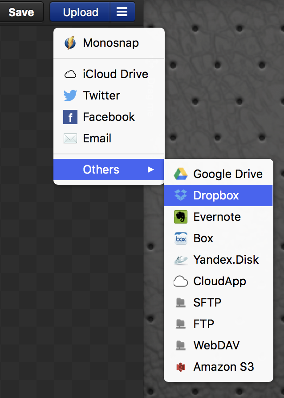Click the iCloud Drive cloud icon
Screen dimensions: 284x398
[x=70, y=74]
